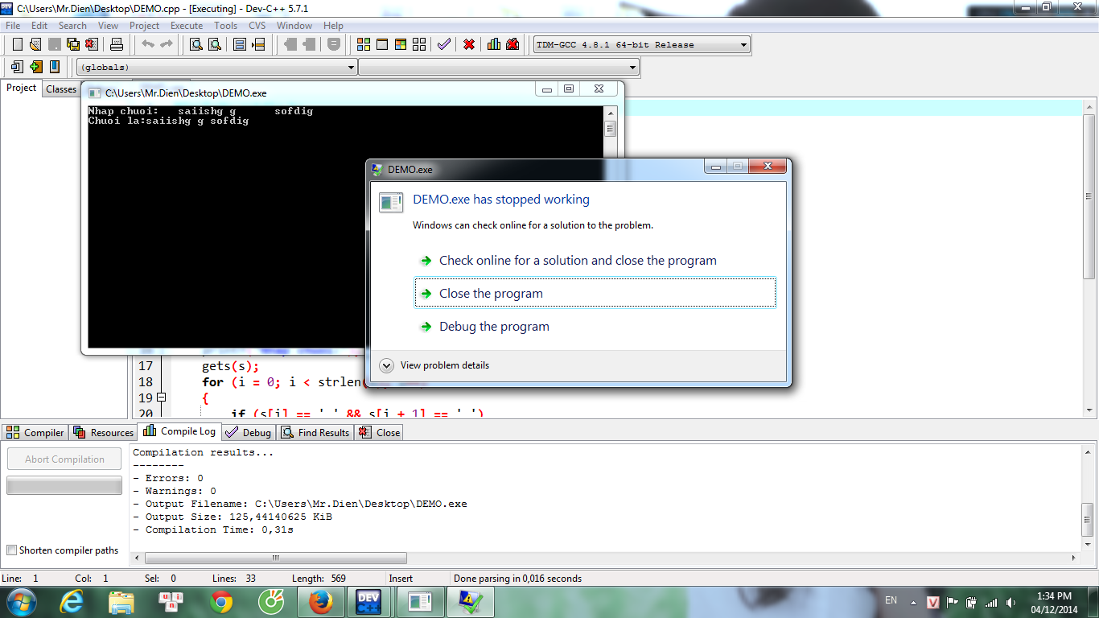Show hidden icons arrow in system tray
This screenshot has width=1099, height=618.
tap(913, 602)
